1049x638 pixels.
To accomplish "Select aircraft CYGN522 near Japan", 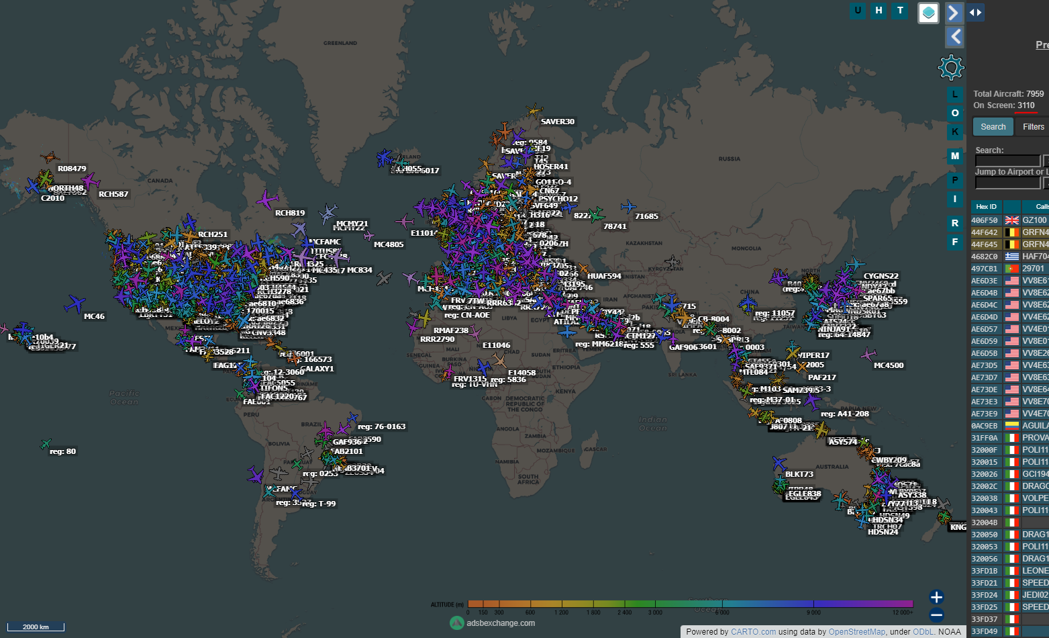I will pos(854,263).
